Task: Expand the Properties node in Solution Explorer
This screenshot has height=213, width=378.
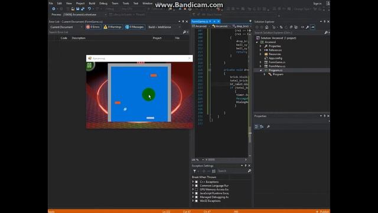Action: (260, 46)
